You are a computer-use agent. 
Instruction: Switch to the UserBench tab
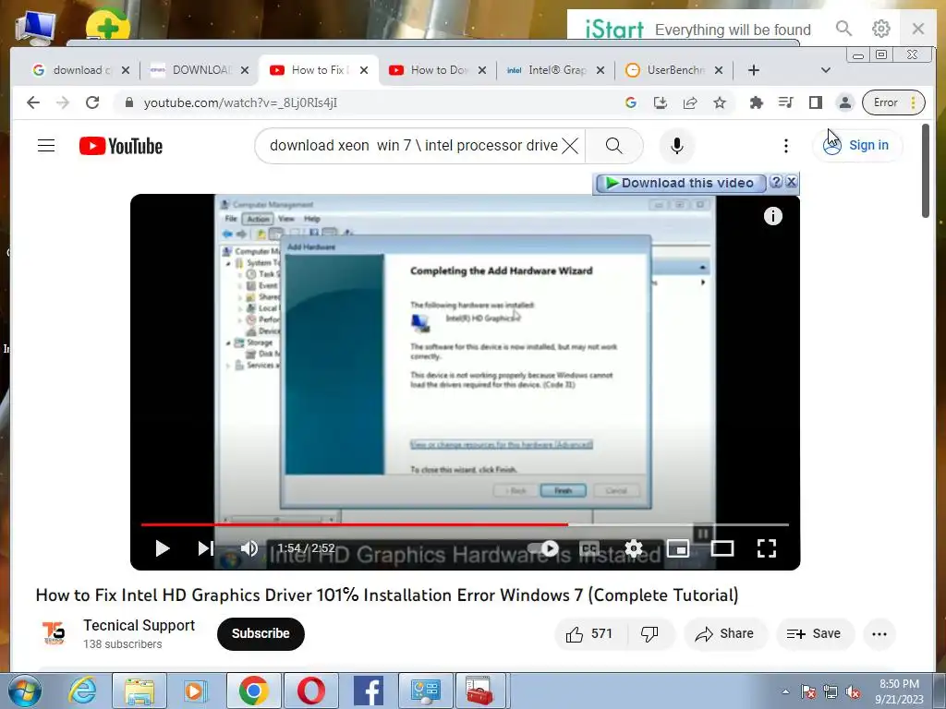click(x=673, y=70)
